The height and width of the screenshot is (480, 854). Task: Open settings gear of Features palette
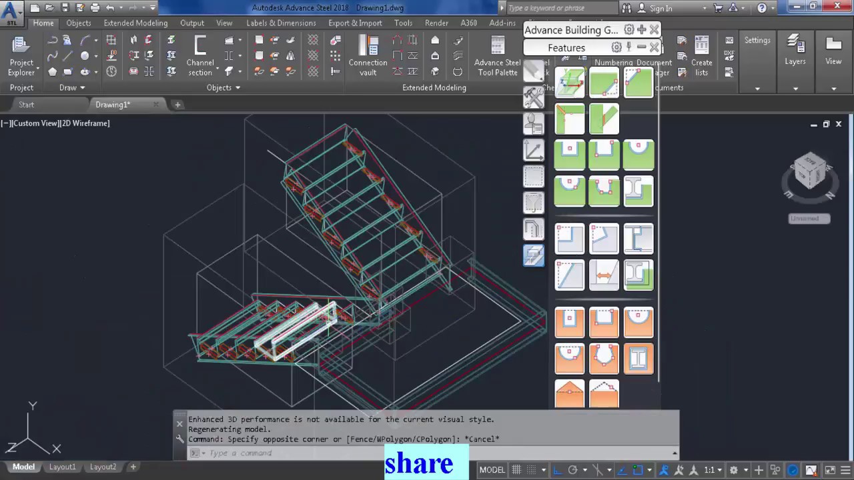click(616, 47)
